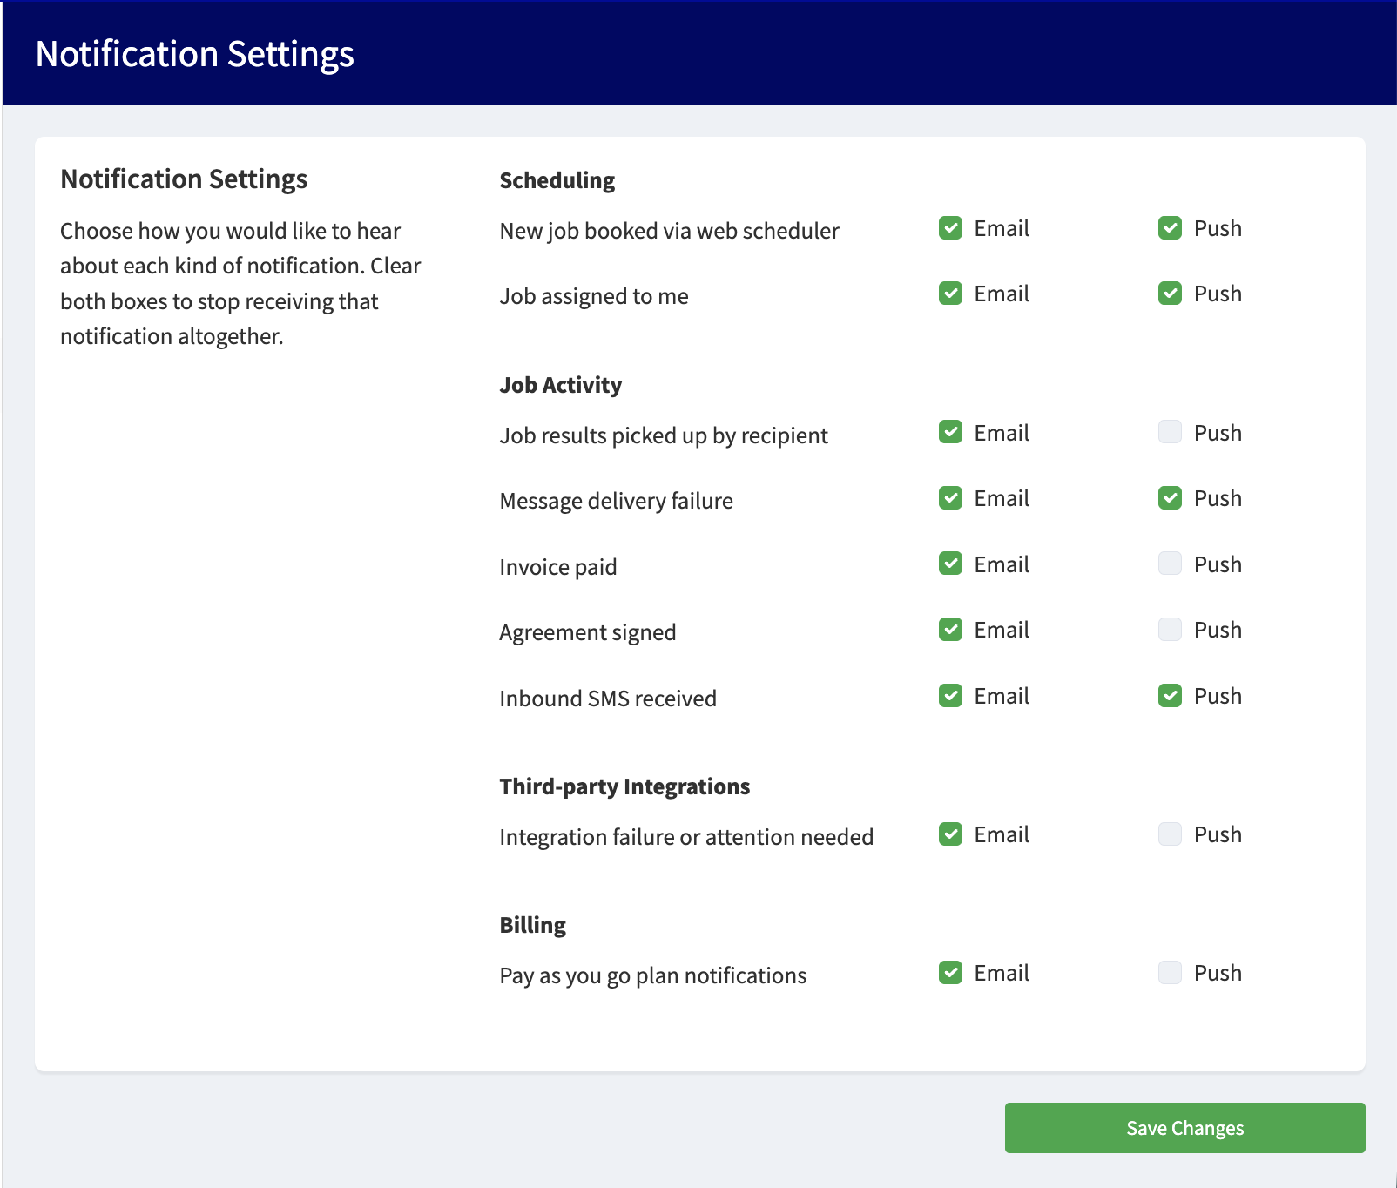This screenshot has width=1397, height=1188.
Task: Click the Notification Settings heading inside the white card
Action: tap(184, 179)
